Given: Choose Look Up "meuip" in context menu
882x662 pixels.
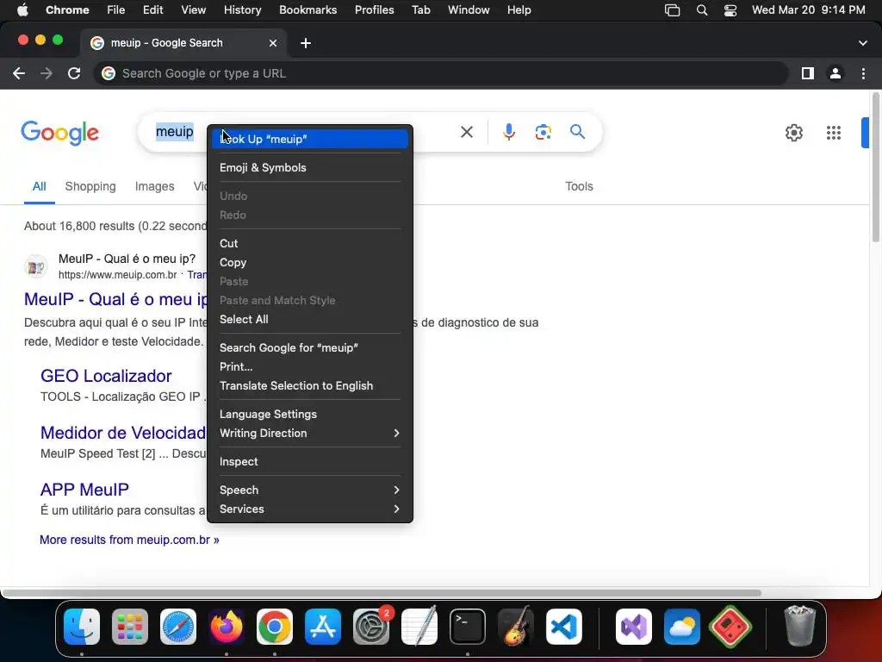Looking at the screenshot, I should [x=310, y=139].
